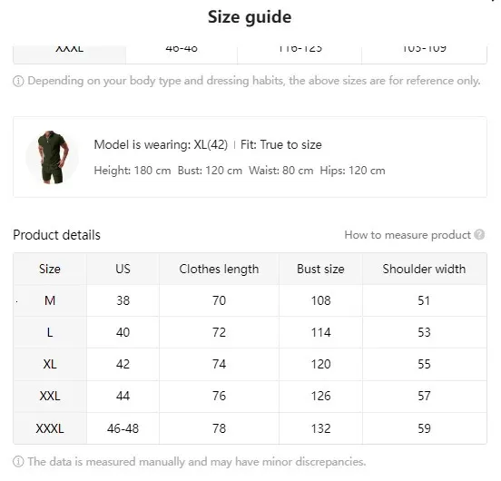
Task: Click the 46-48 US size cell
Action: tap(123, 428)
